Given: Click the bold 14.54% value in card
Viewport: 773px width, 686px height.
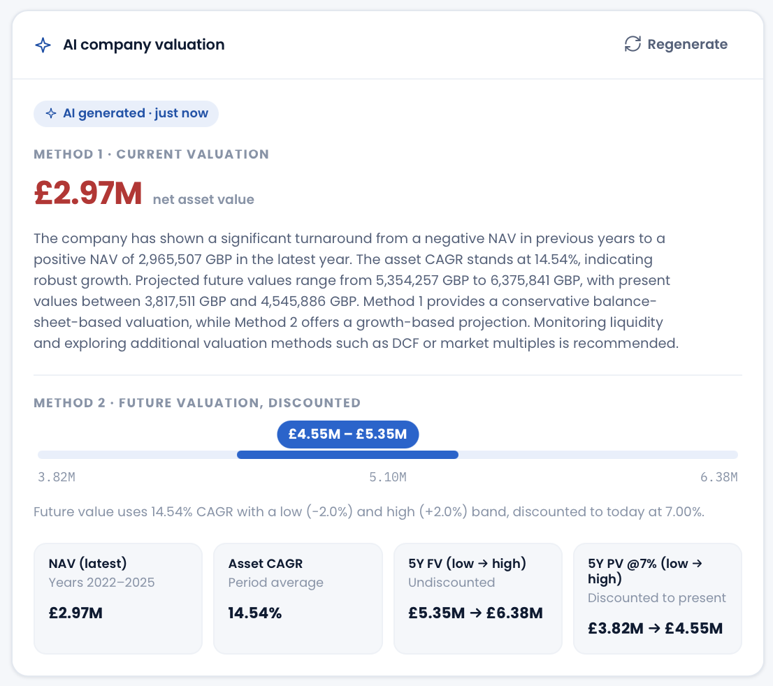Looking at the screenshot, I should pos(255,613).
